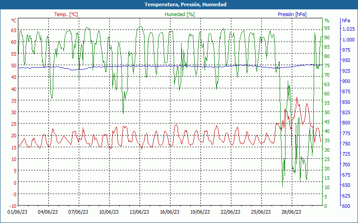Click the red '0' on the temperature axis
Screen dimensions: 358x223
click(15, 182)
